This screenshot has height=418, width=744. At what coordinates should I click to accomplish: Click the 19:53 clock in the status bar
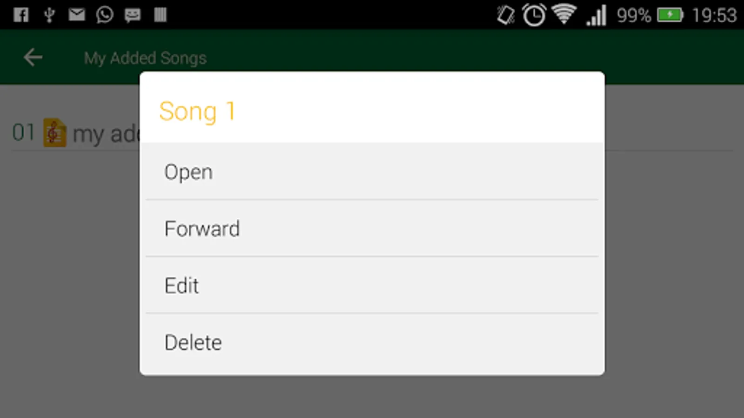714,15
